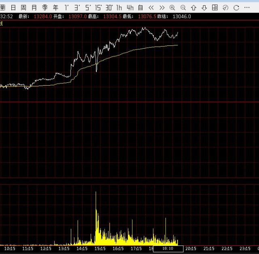Image resolution: width=259 pixels, height=254 pixels.
Task: Refresh the chart with the reload icon
Action: click(236, 8)
